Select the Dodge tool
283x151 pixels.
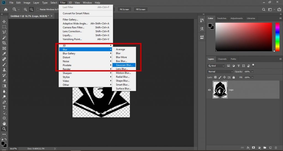(x=4, y=97)
